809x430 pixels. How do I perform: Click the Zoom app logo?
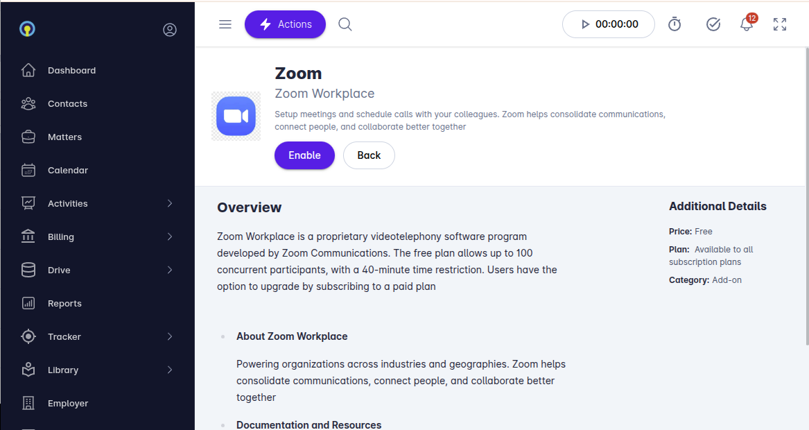236,116
